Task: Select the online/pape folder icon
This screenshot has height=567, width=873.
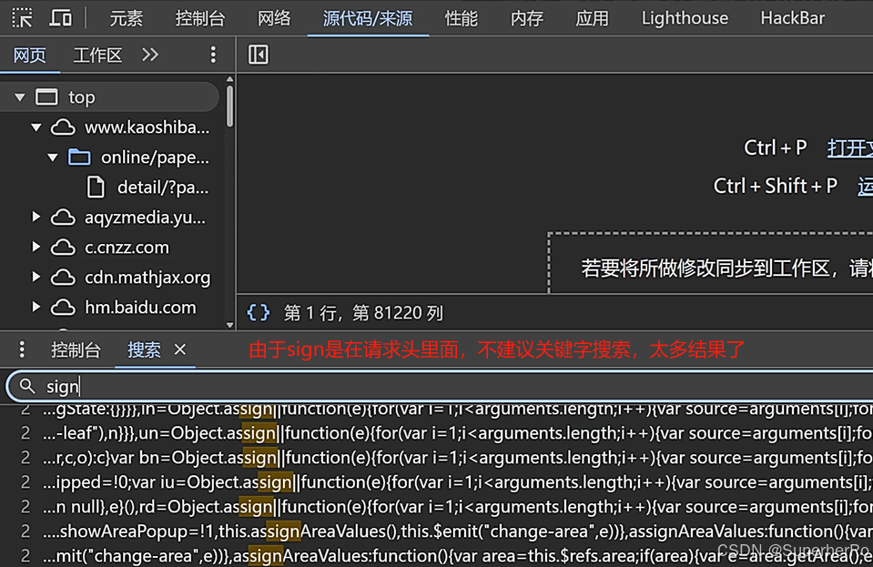Action: (x=79, y=157)
